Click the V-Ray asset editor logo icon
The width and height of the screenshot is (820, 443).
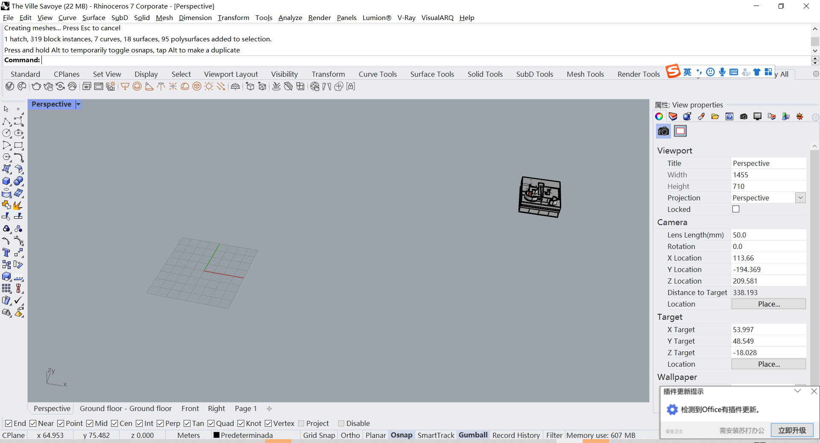[x=10, y=87]
